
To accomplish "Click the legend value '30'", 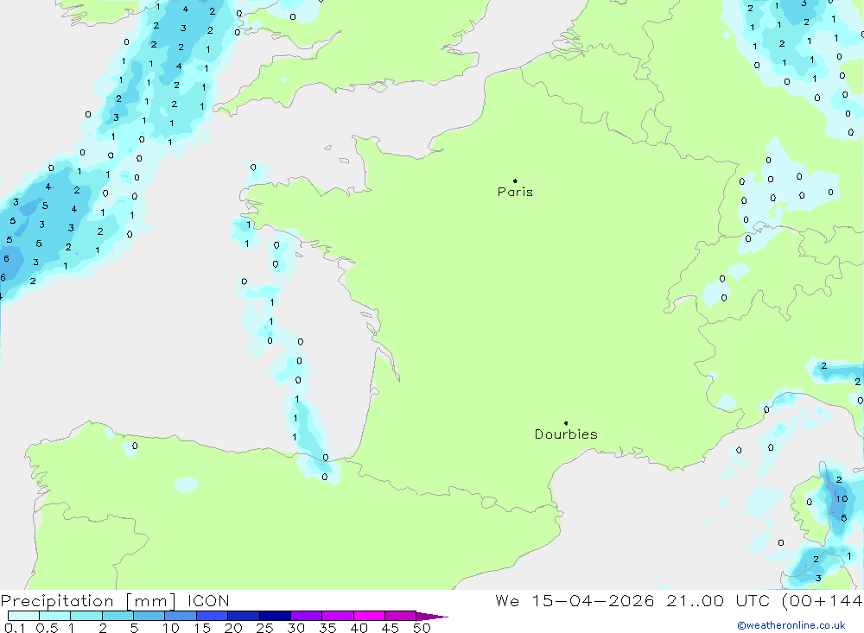I will pos(295,628).
